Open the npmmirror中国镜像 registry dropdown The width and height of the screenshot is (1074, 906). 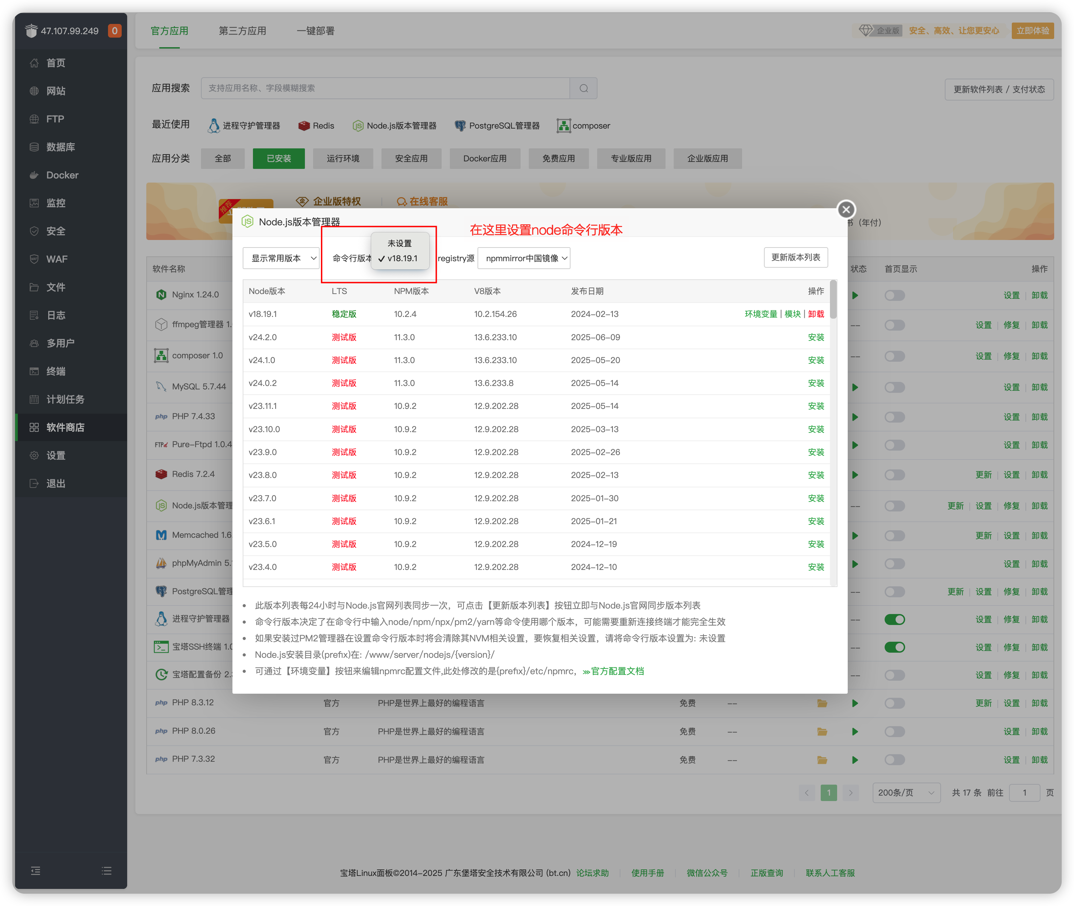pyautogui.click(x=524, y=258)
